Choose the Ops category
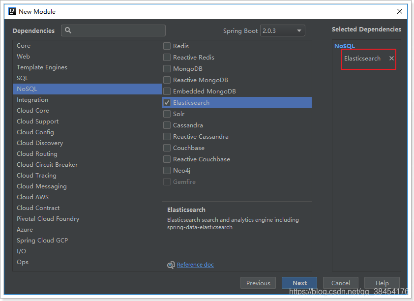 click(87, 262)
